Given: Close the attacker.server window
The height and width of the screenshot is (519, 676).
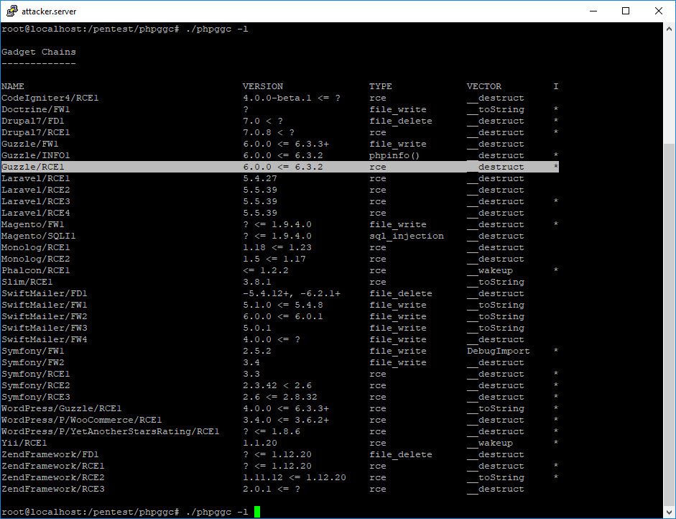Looking at the screenshot, I should pyautogui.click(x=658, y=11).
